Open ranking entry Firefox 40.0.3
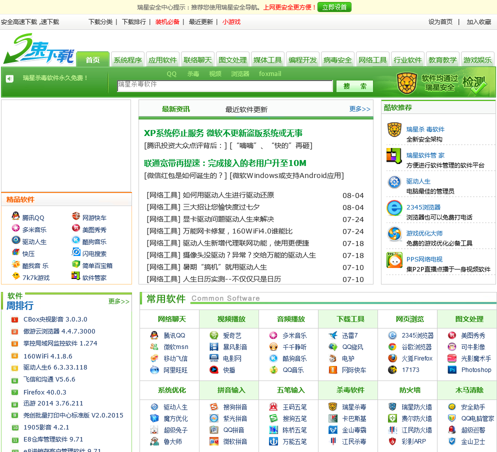The height and width of the screenshot is (452, 497). [44, 392]
